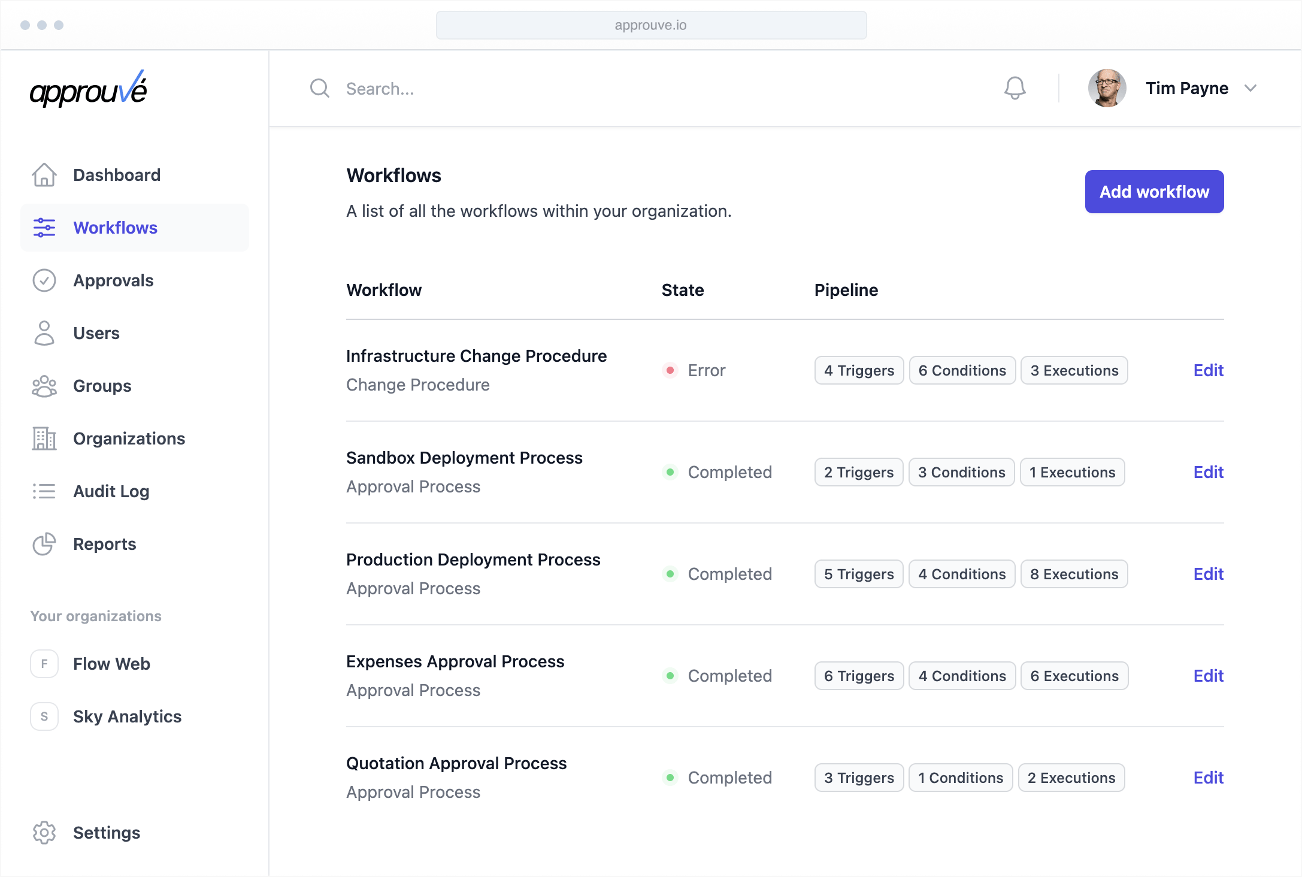Click the Settings gear icon
The image size is (1302, 877).
(44, 833)
